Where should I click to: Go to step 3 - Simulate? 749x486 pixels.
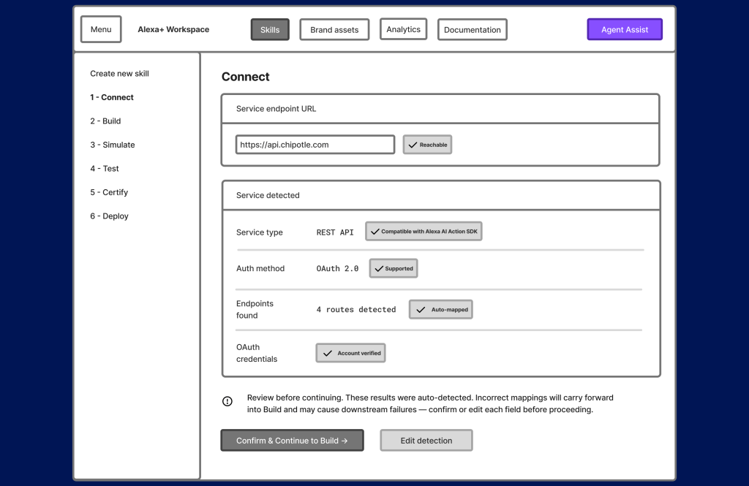click(x=112, y=145)
